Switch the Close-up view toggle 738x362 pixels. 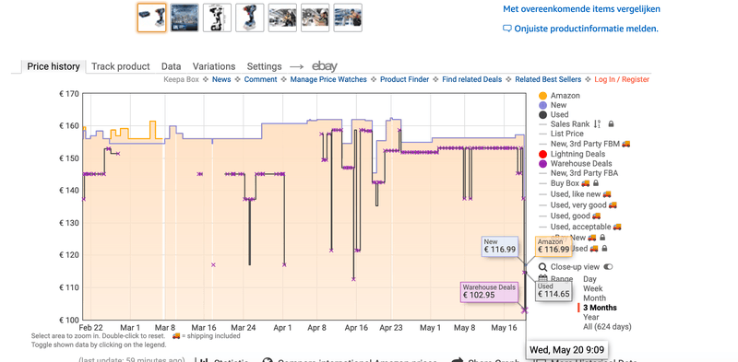pyautogui.click(x=608, y=267)
